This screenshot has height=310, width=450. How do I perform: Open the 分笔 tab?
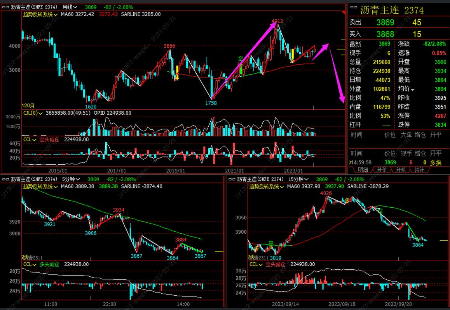(400, 170)
